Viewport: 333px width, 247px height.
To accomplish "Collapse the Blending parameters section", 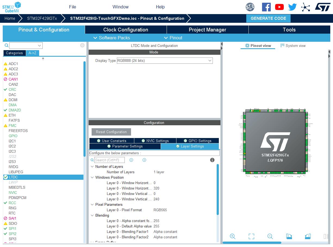I will (x=92, y=215).
